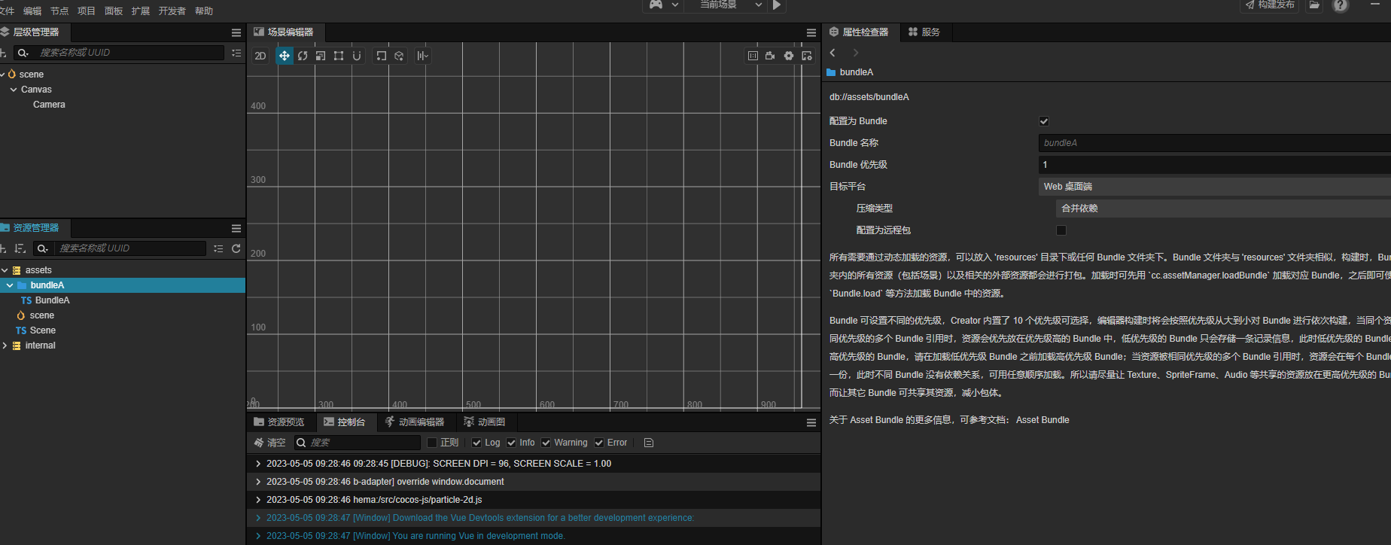Expand the internal folder
Screen dimensions: 1391x545
pyautogui.click(x=5, y=346)
